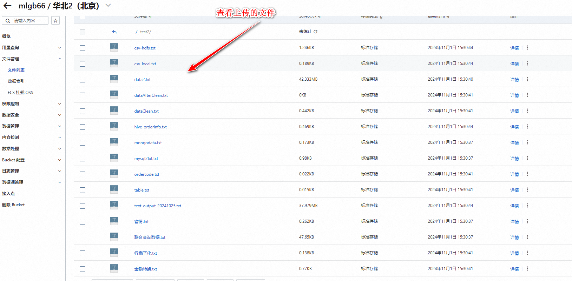Click the star favorite icon beside search
Image resolution: width=572 pixels, height=281 pixels.
(x=55, y=21)
